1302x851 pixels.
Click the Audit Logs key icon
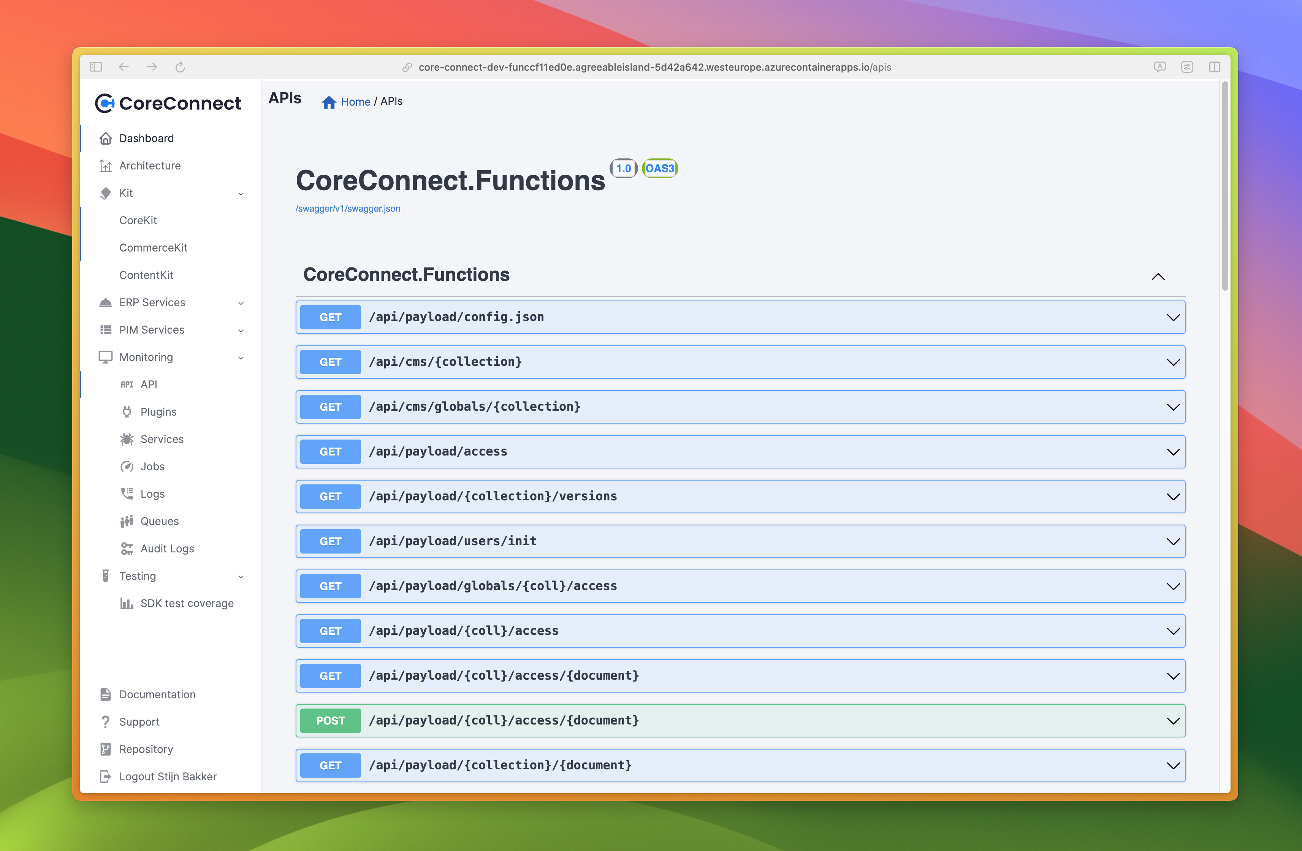click(x=127, y=549)
